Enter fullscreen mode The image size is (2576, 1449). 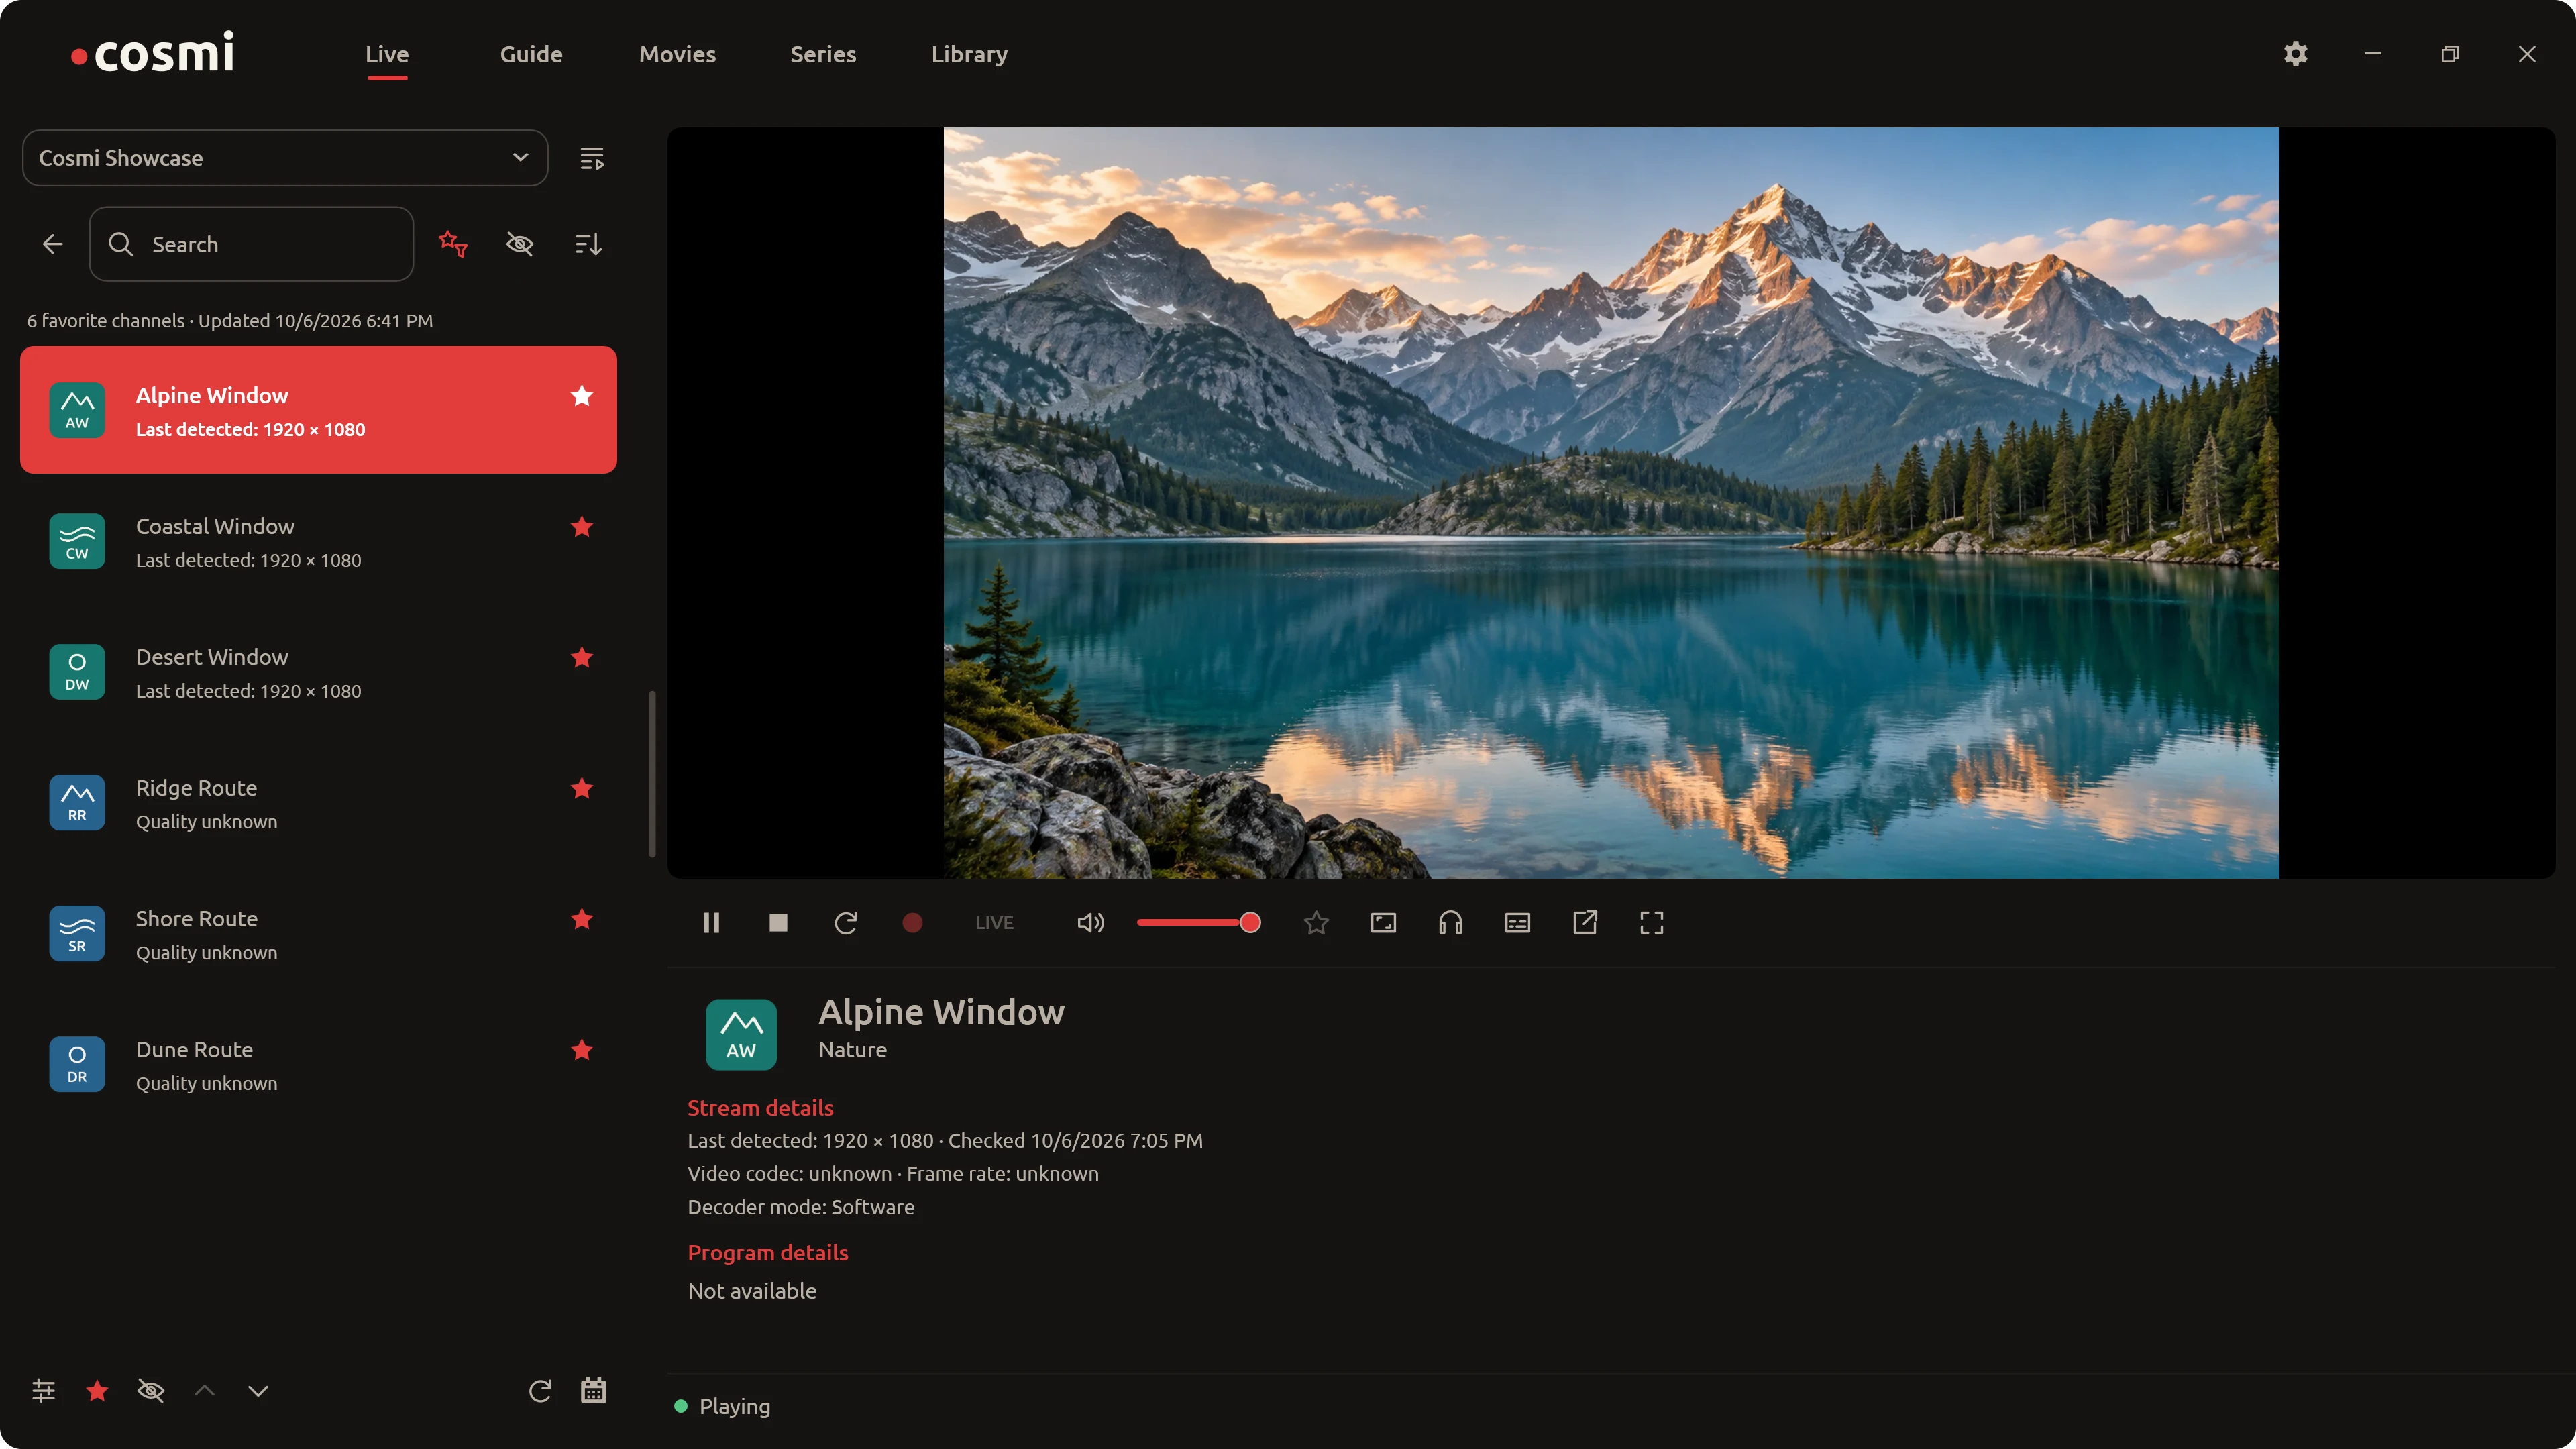pyautogui.click(x=1651, y=922)
